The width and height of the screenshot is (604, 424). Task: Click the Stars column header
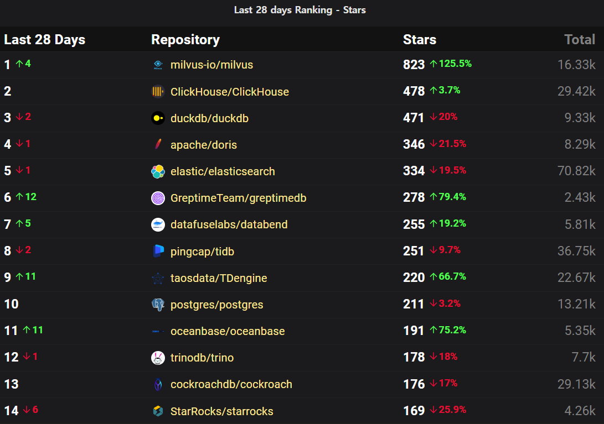tap(420, 40)
